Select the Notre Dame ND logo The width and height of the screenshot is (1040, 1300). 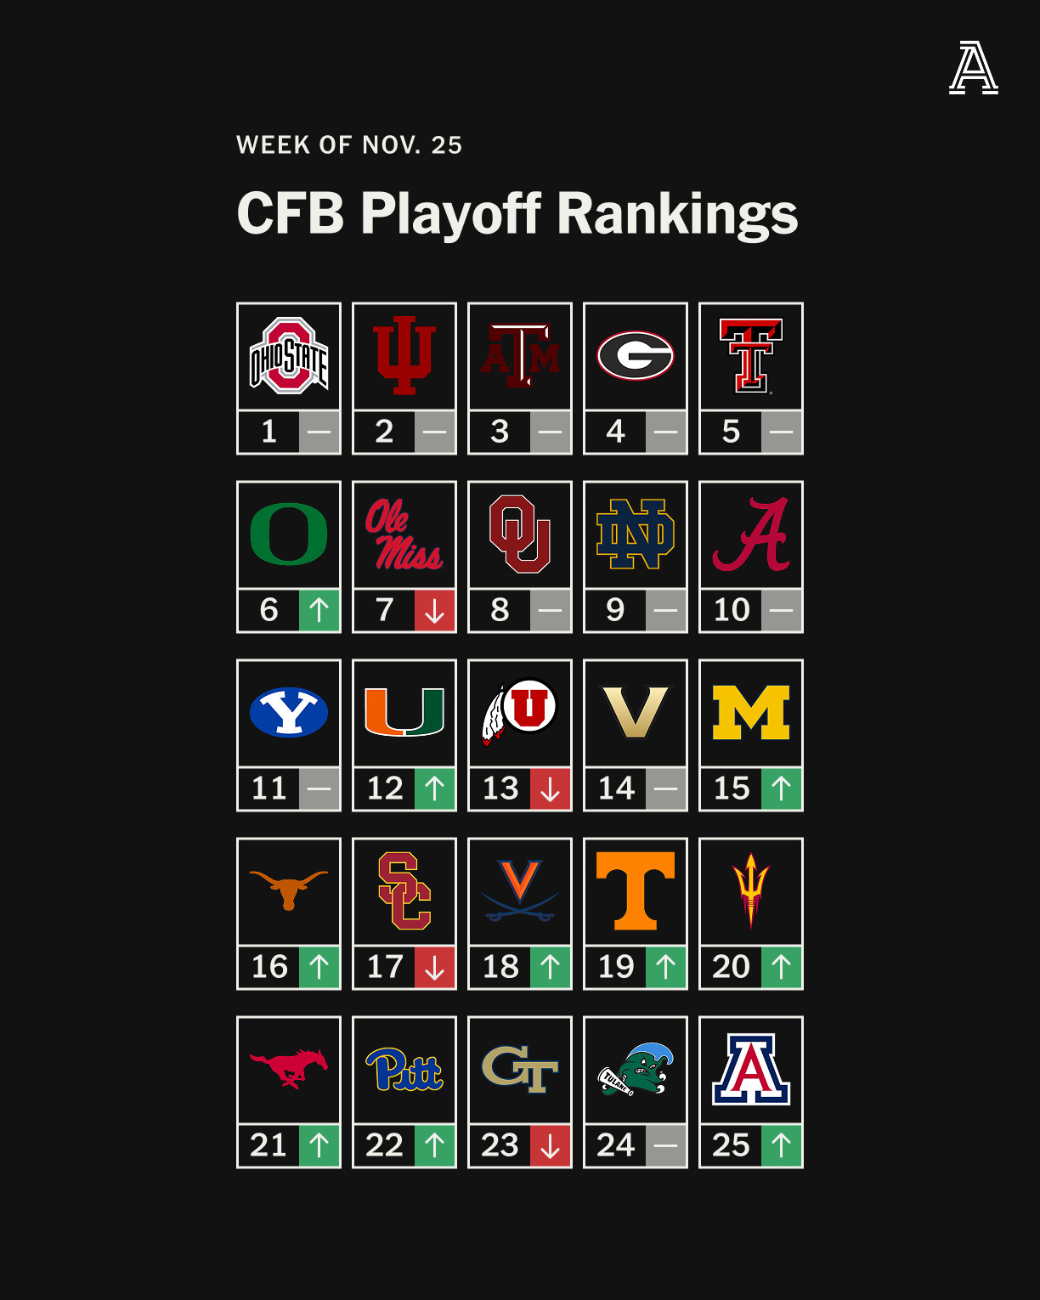[636, 534]
